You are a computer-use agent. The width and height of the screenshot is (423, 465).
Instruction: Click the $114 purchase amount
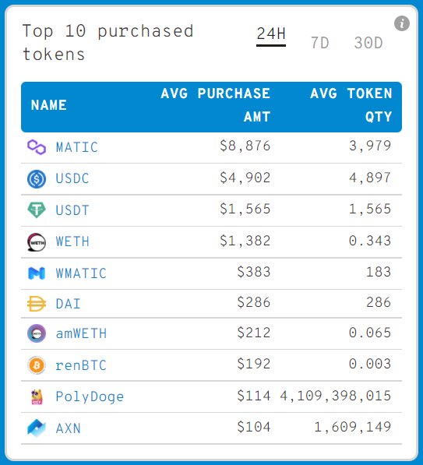point(254,396)
